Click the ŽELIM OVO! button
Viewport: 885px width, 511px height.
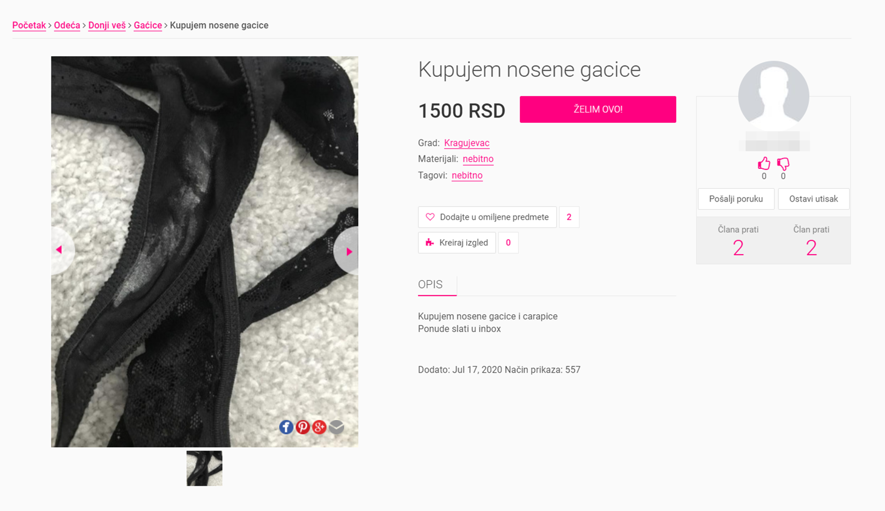(x=598, y=109)
